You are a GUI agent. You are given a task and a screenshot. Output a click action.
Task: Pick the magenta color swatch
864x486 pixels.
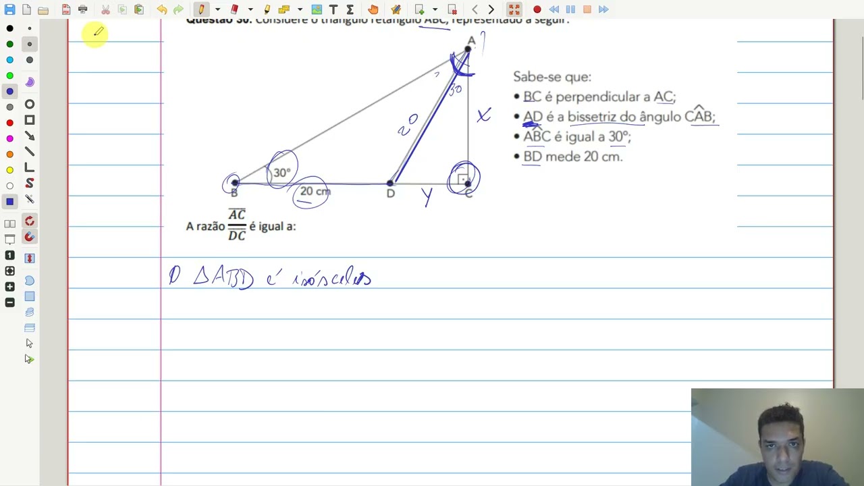click(9, 138)
